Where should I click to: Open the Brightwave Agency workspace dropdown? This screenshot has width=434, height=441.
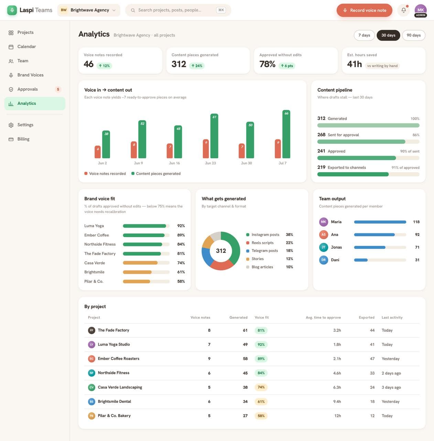89,10
